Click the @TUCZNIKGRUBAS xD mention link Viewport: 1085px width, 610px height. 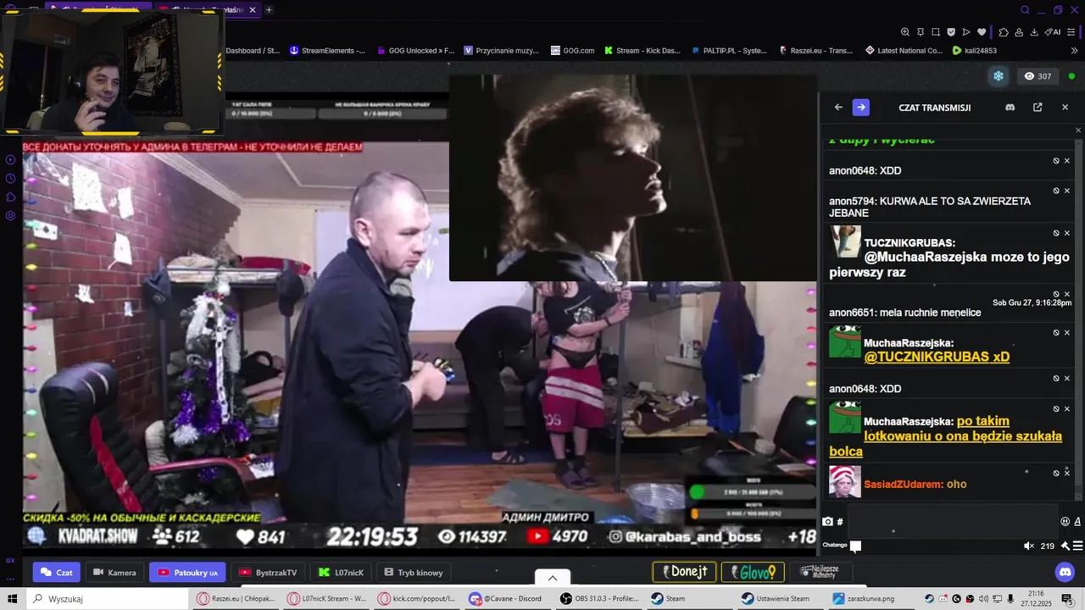coord(937,357)
